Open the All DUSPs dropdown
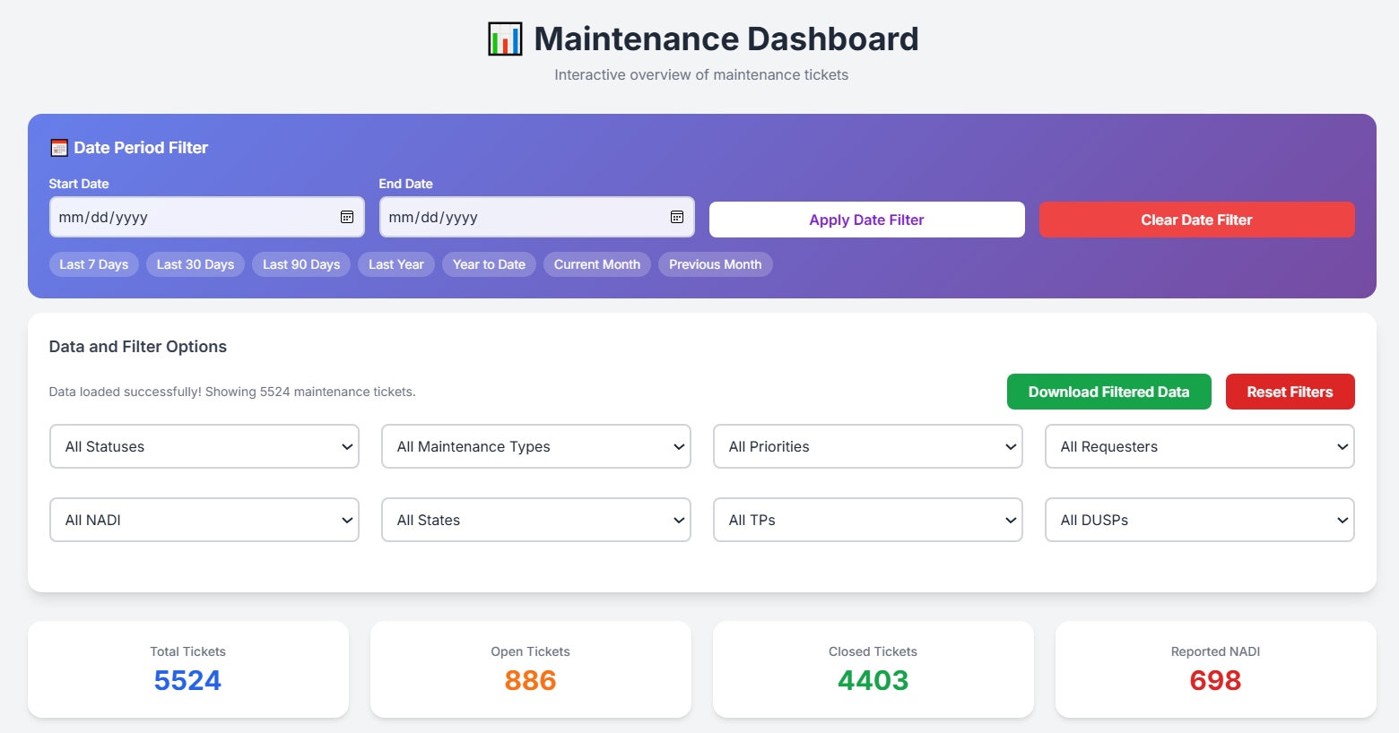Image resolution: width=1399 pixels, height=733 pixels. pyautogui.click(x=1200, y=520)
